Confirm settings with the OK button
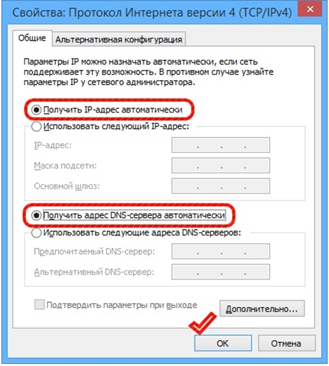Viewport: 329px width, 366px height. pos(223,343)
